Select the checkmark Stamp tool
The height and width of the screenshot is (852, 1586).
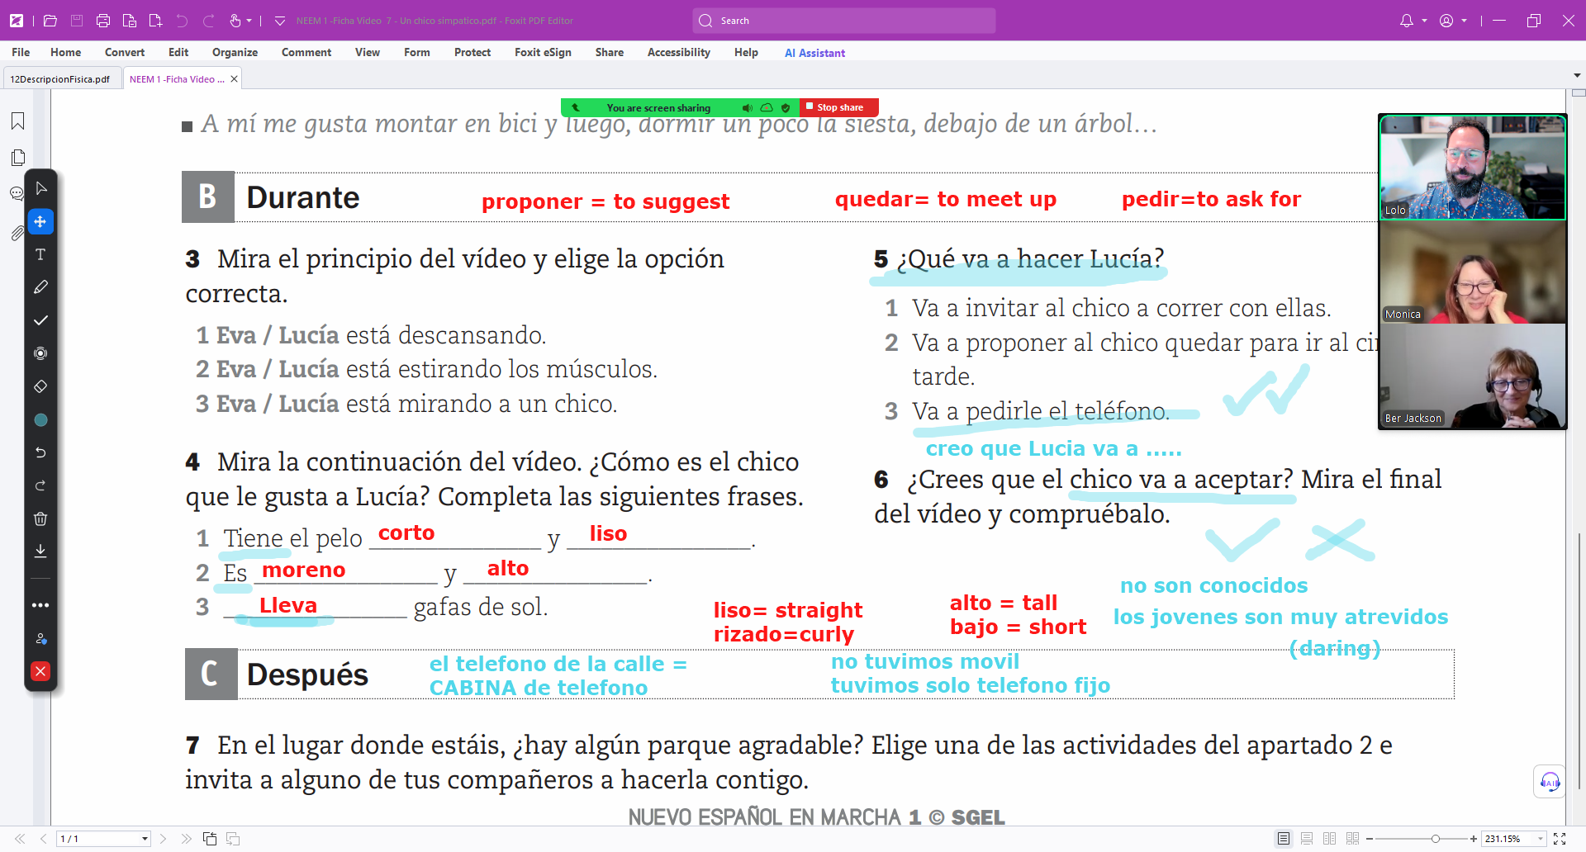tap(40, 320)
